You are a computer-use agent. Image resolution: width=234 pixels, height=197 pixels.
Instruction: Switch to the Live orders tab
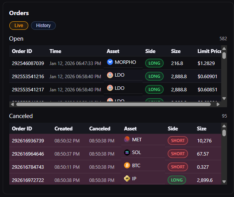pyautogui.click(x=19, y=26)
